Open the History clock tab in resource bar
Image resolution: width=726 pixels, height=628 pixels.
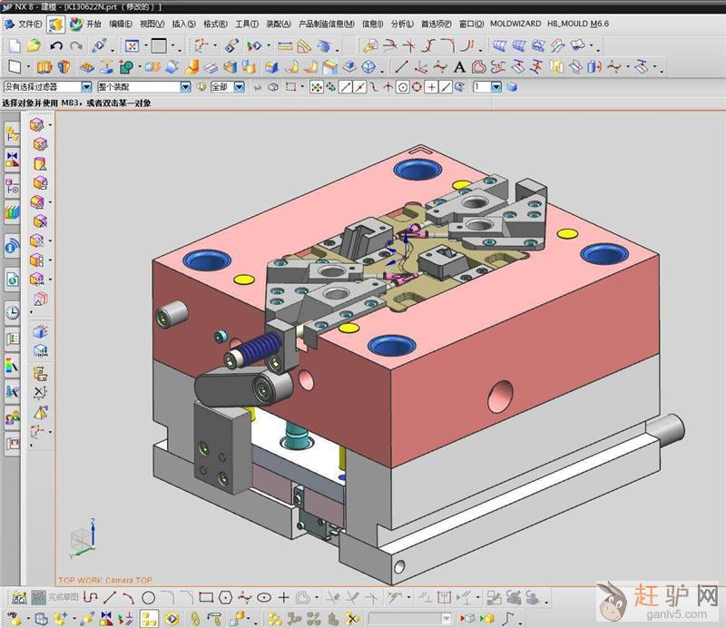click(12, 312)
